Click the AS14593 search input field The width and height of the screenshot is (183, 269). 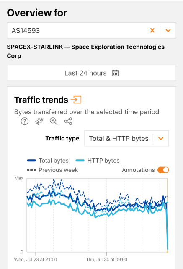click(x=77, y=30)
